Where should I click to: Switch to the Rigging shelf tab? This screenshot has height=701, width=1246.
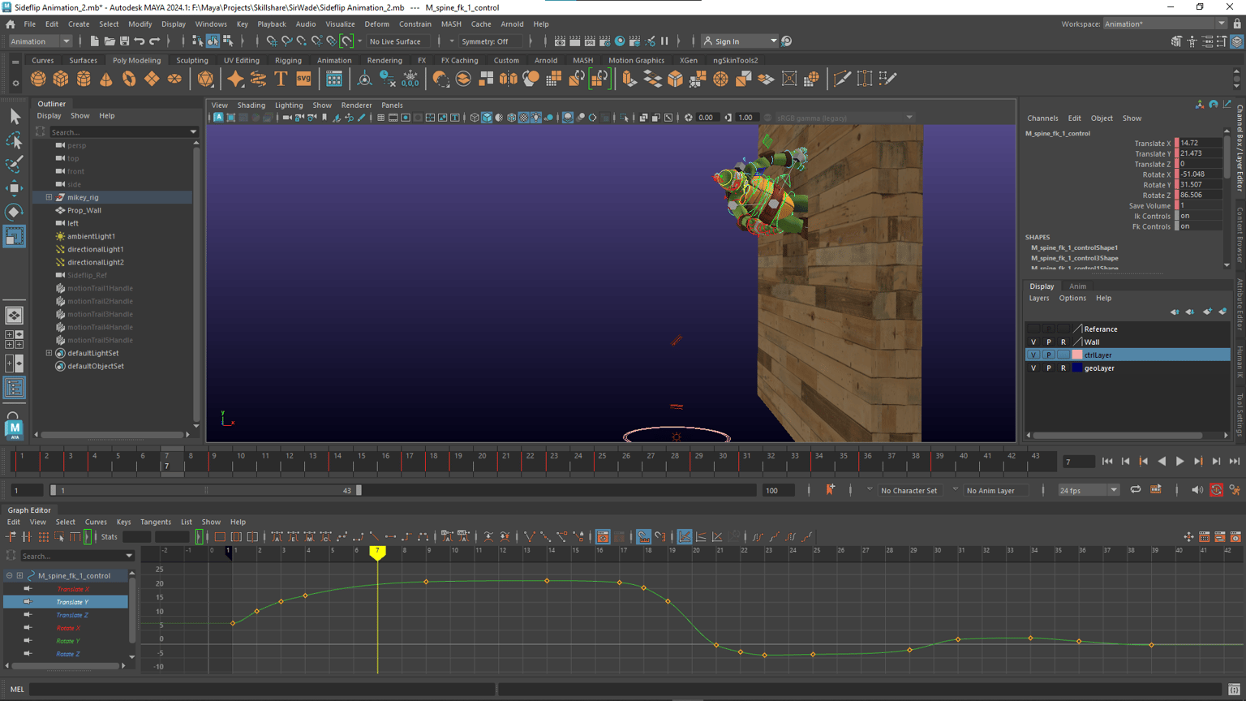288,60
